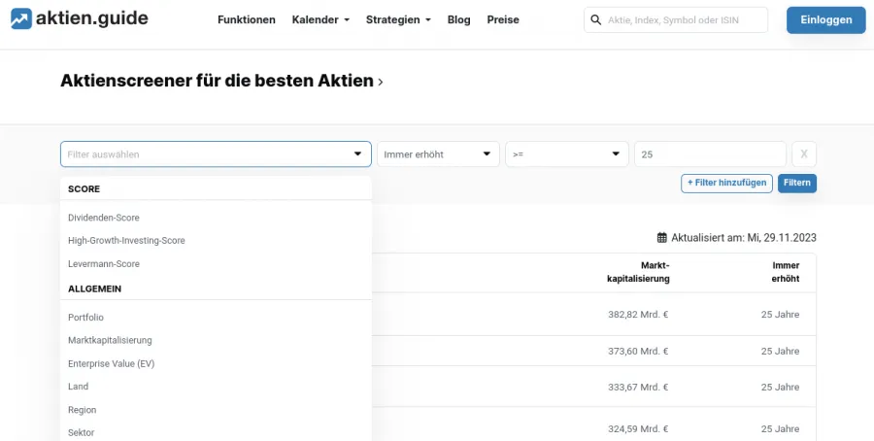Sort by Immer erhöht column header

(786, 272)
